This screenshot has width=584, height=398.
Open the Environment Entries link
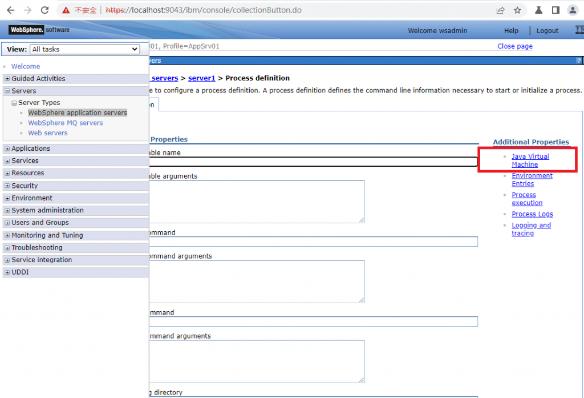(532, 179)
